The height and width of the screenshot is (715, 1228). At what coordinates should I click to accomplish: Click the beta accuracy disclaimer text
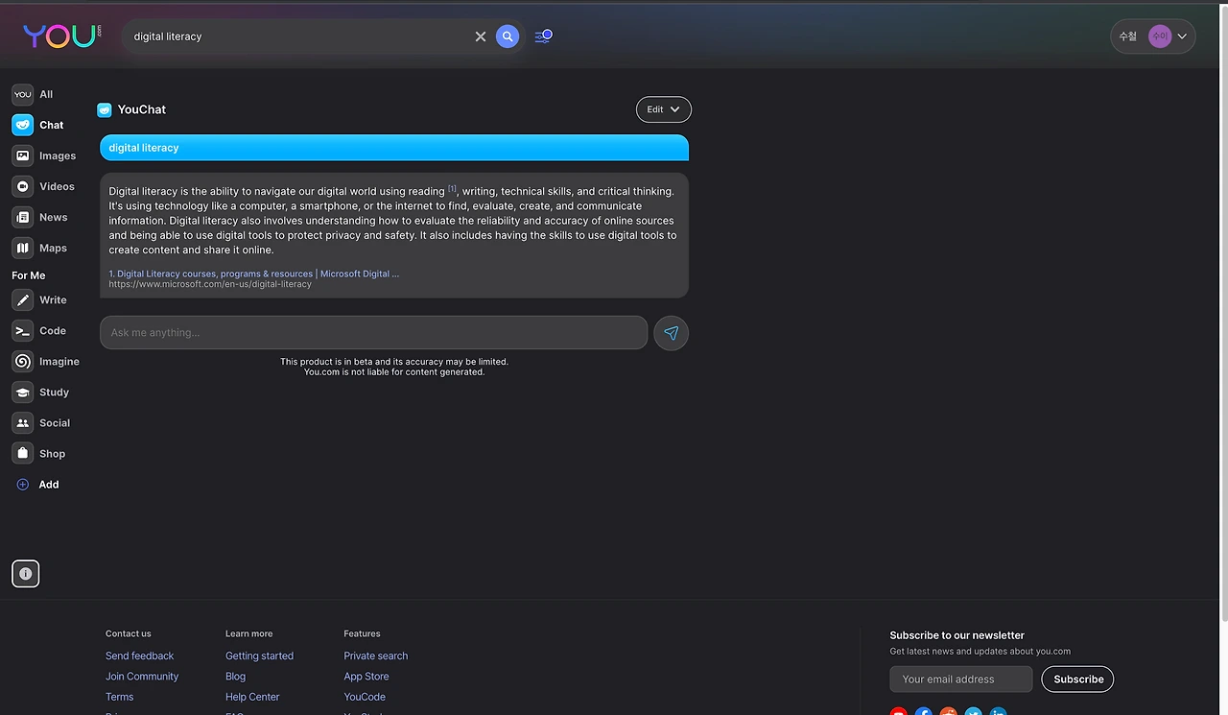[x=394, y=367]
